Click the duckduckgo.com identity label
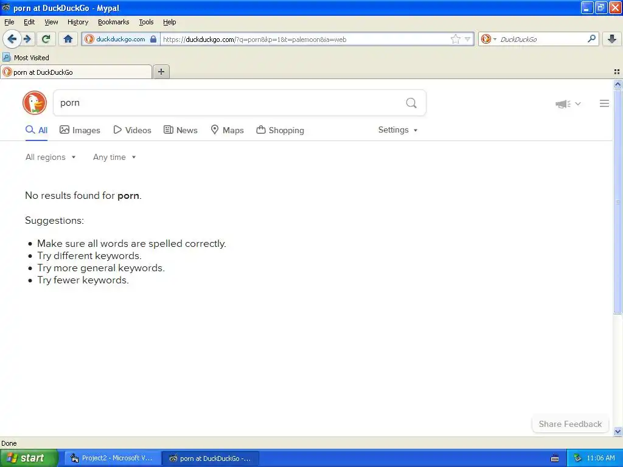Viewport: 623px width, 467px height. [120, 39]
